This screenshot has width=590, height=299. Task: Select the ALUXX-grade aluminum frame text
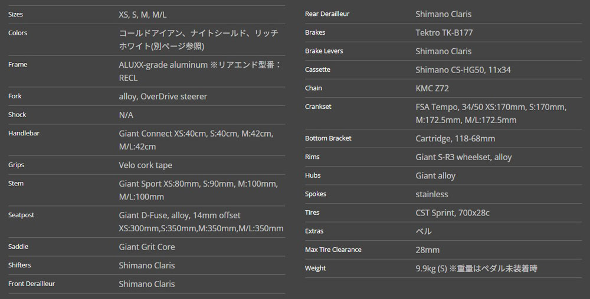[200, 71]
